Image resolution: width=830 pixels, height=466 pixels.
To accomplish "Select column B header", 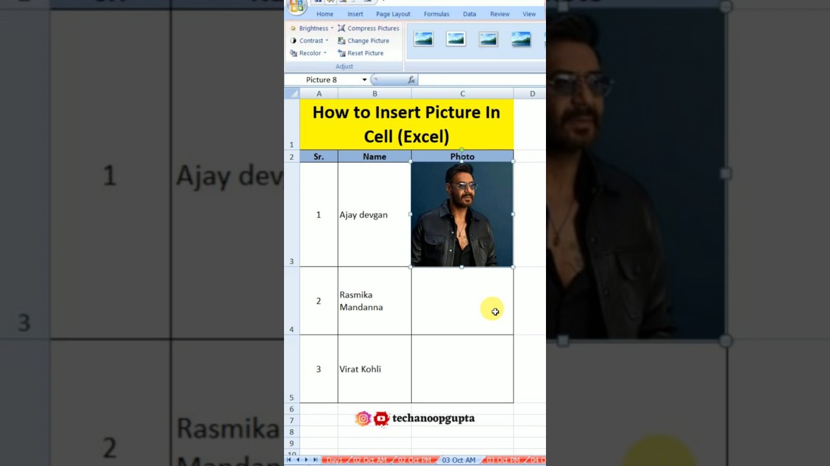I will [375, 94].
